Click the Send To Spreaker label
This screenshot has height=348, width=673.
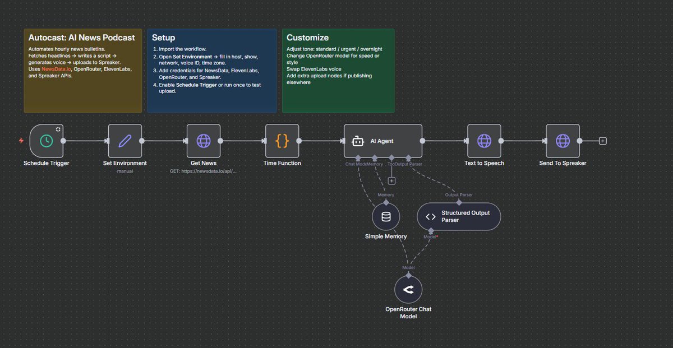point(563,163)
